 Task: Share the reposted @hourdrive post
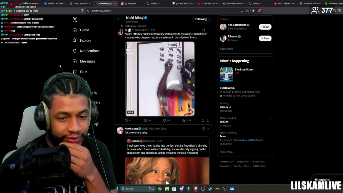point(208,121)
